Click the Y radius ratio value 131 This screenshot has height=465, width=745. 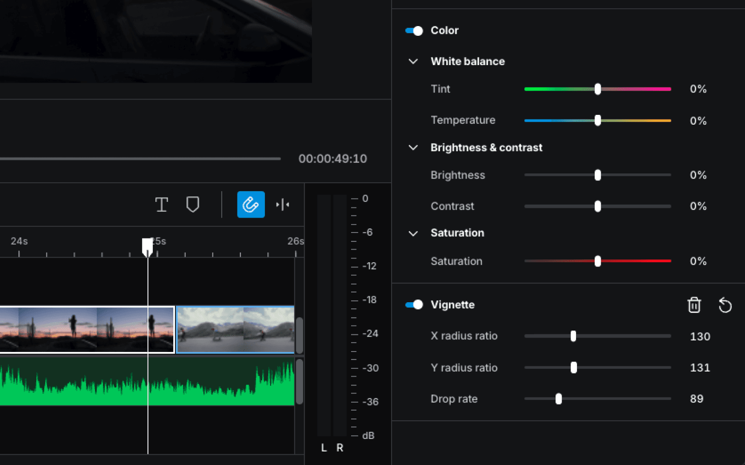pyautogui.click(x=700, y=367)
